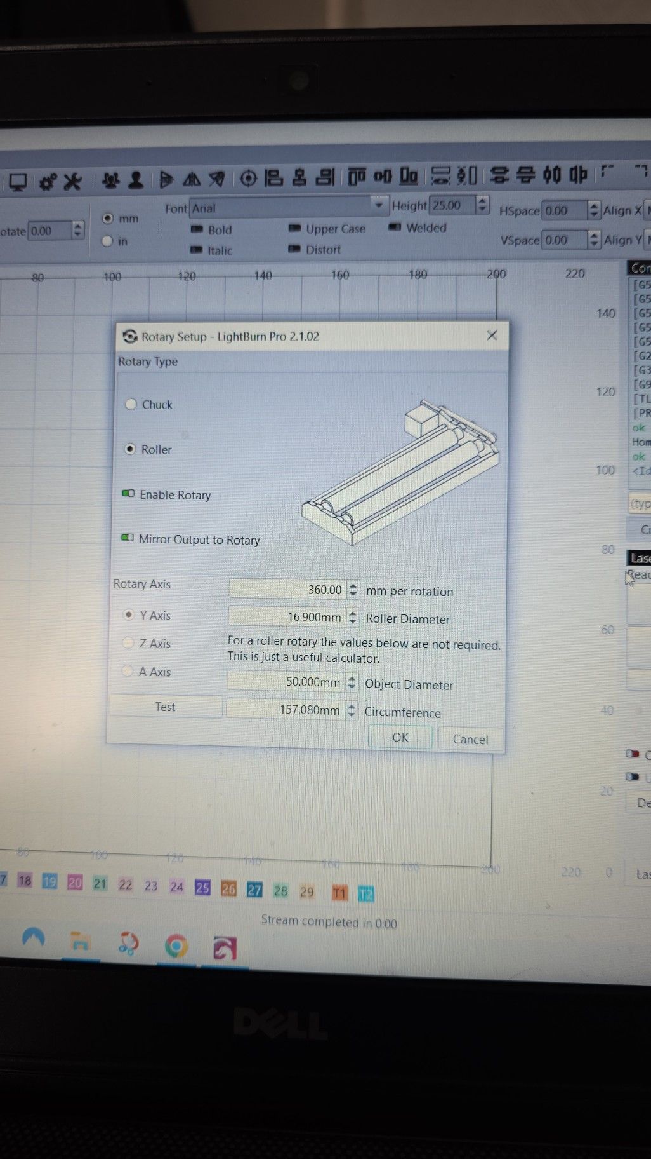Click the Circumference spinner arrows
651x1159 pixels.
(x=351, y=710)
